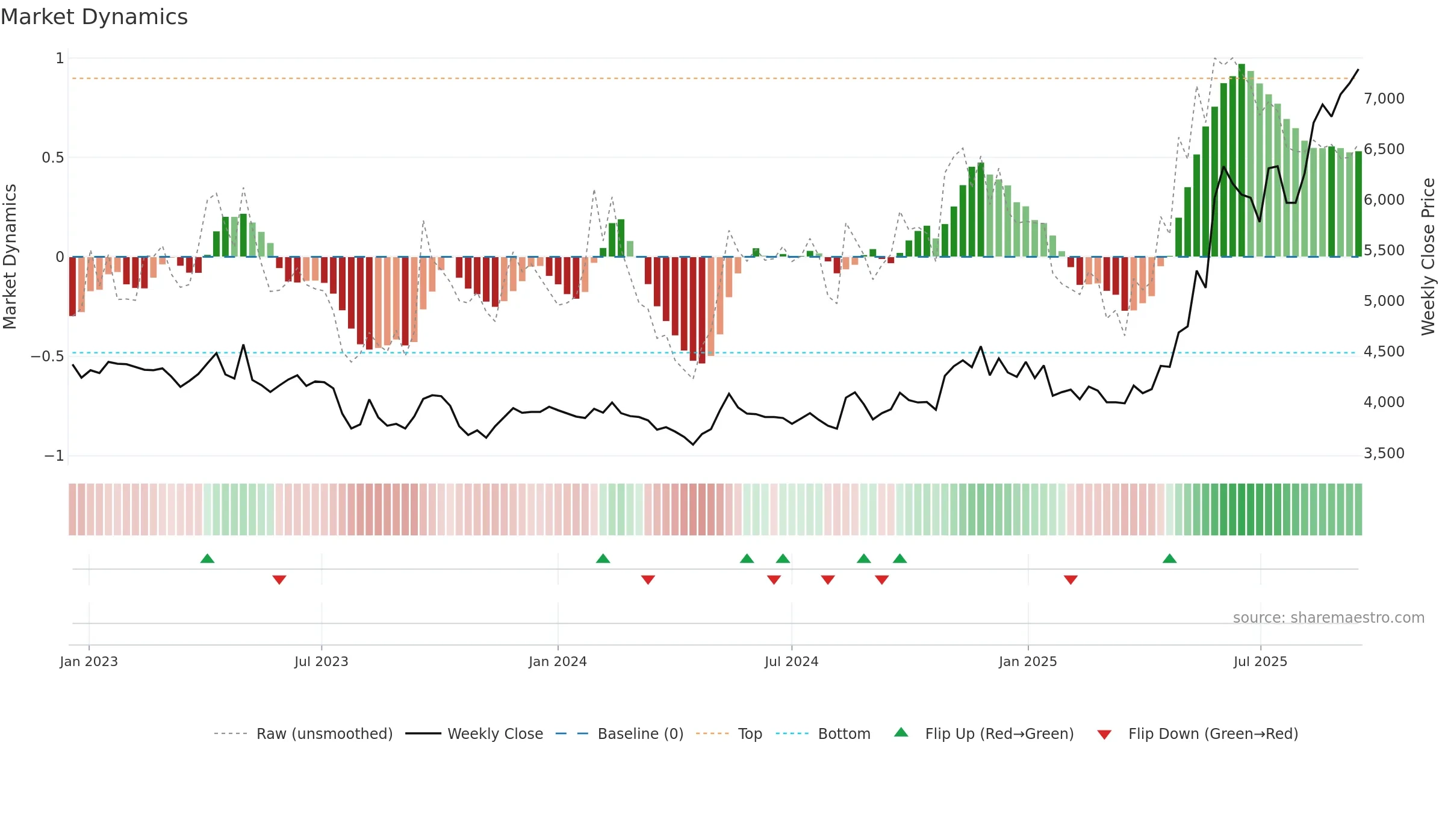Image resolution: width=1445 pixels, height=813 pixels.
Task: Click the vertical Market Dynamics axis title
Action: tap(10, 257)
